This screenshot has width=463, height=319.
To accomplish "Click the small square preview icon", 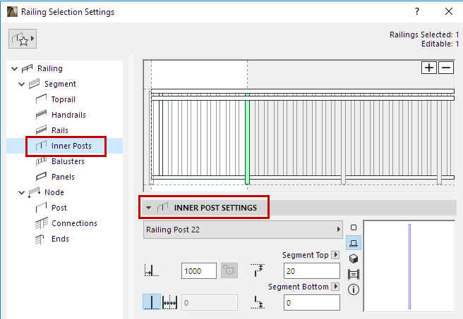I will [x=354, y=228].
